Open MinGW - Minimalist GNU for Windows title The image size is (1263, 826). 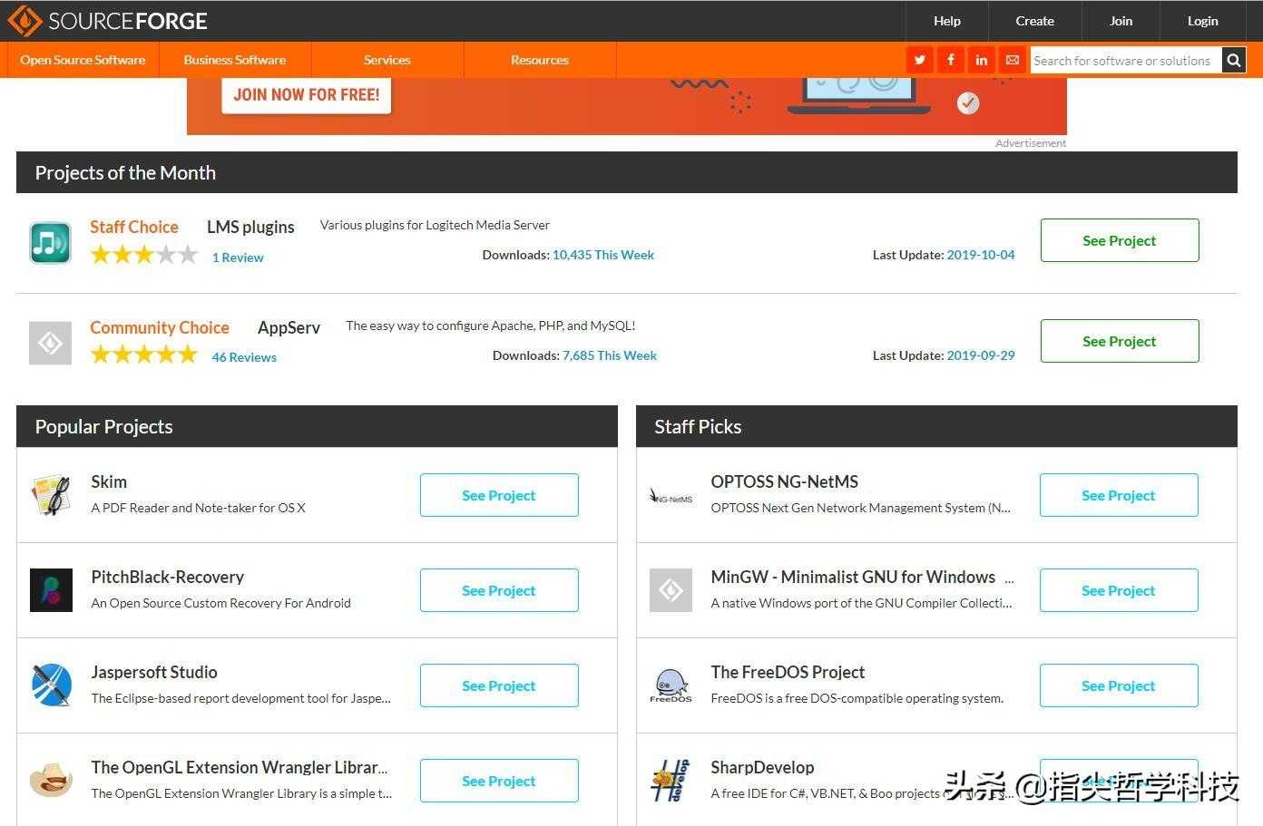(853, 577)
